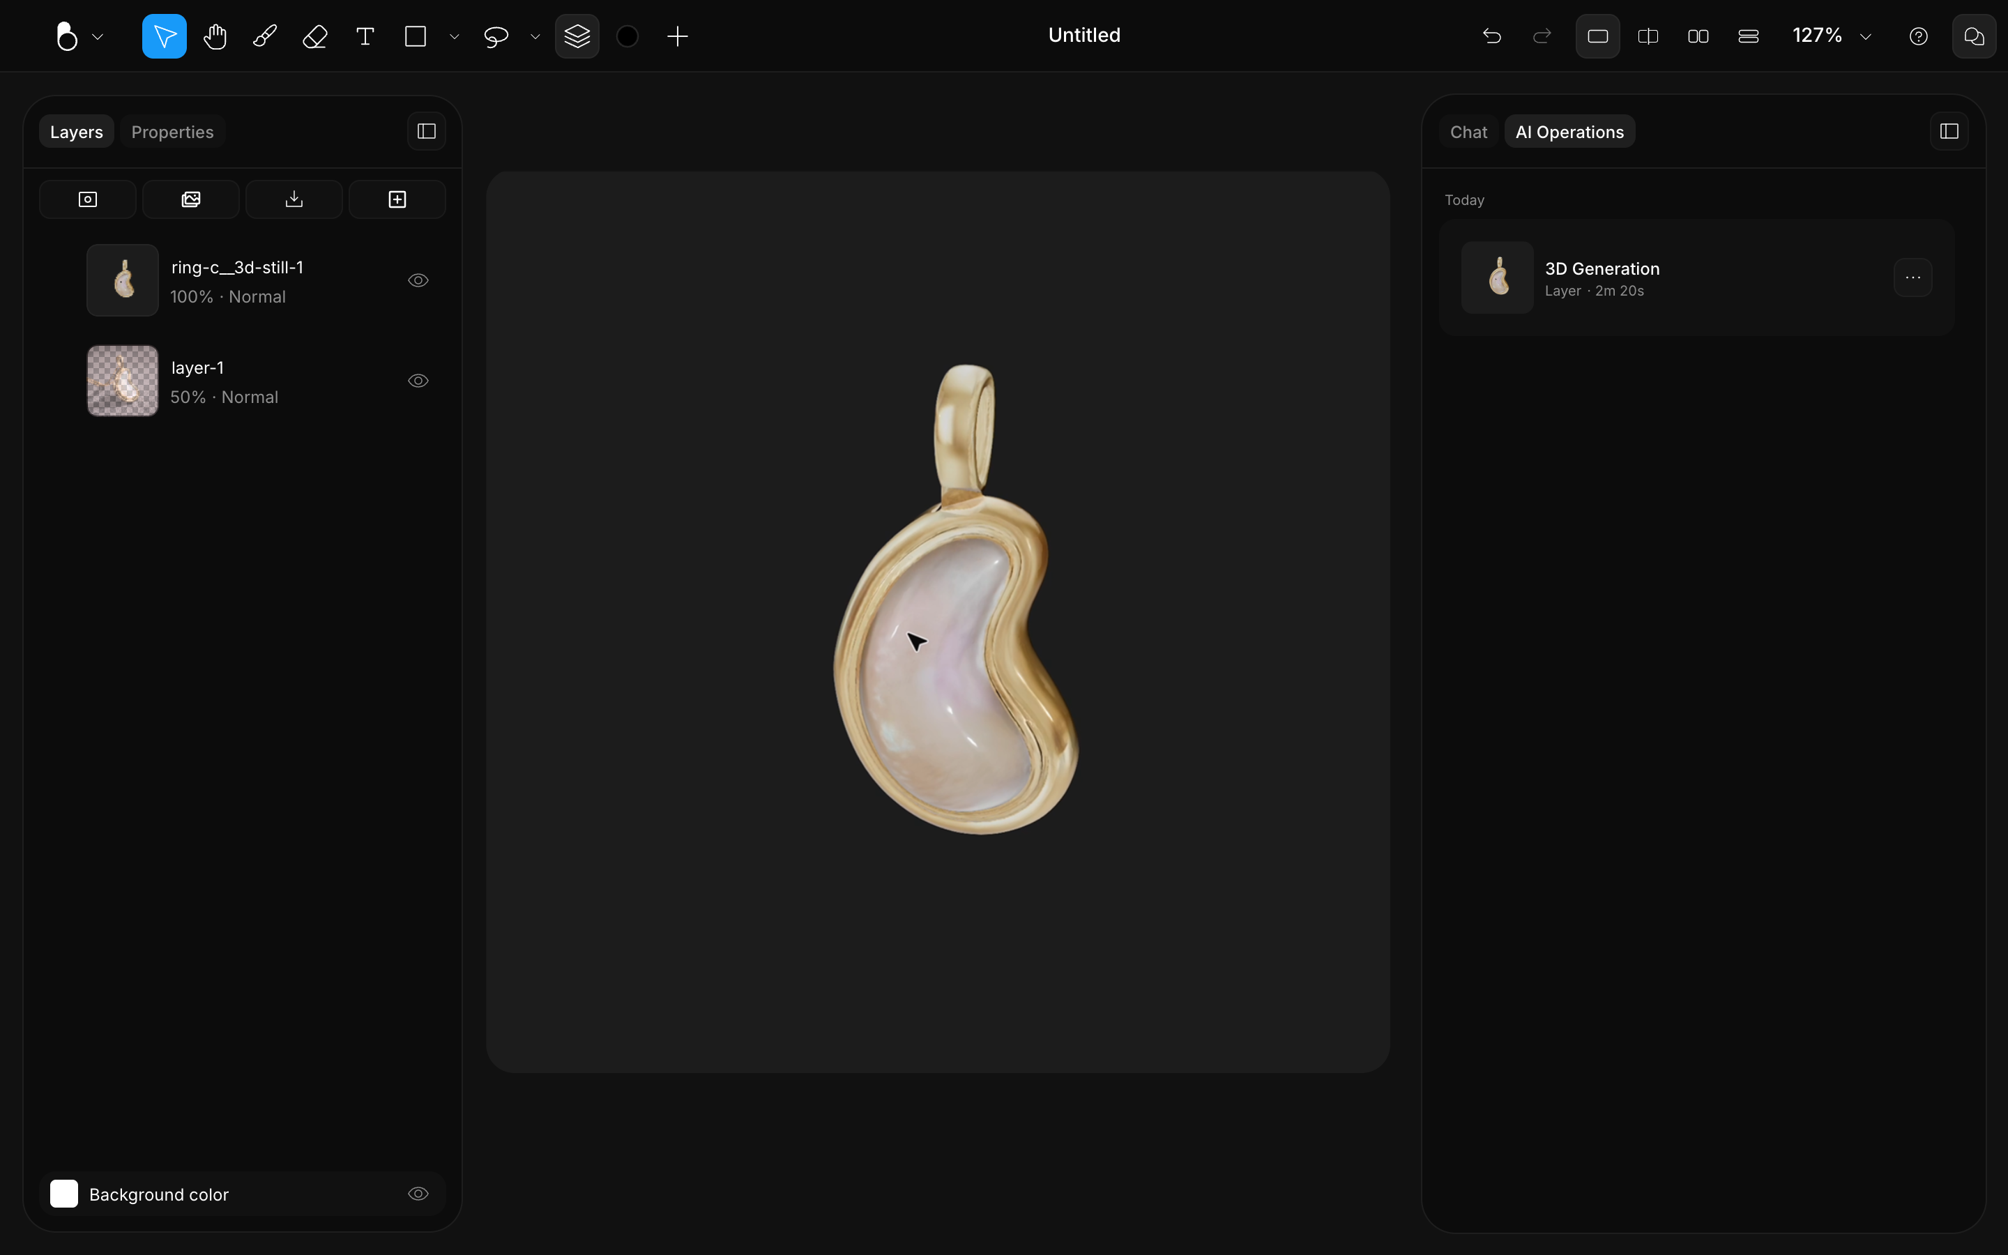
Task: Click the Layers stack tool icon
Action: point(577,36)
